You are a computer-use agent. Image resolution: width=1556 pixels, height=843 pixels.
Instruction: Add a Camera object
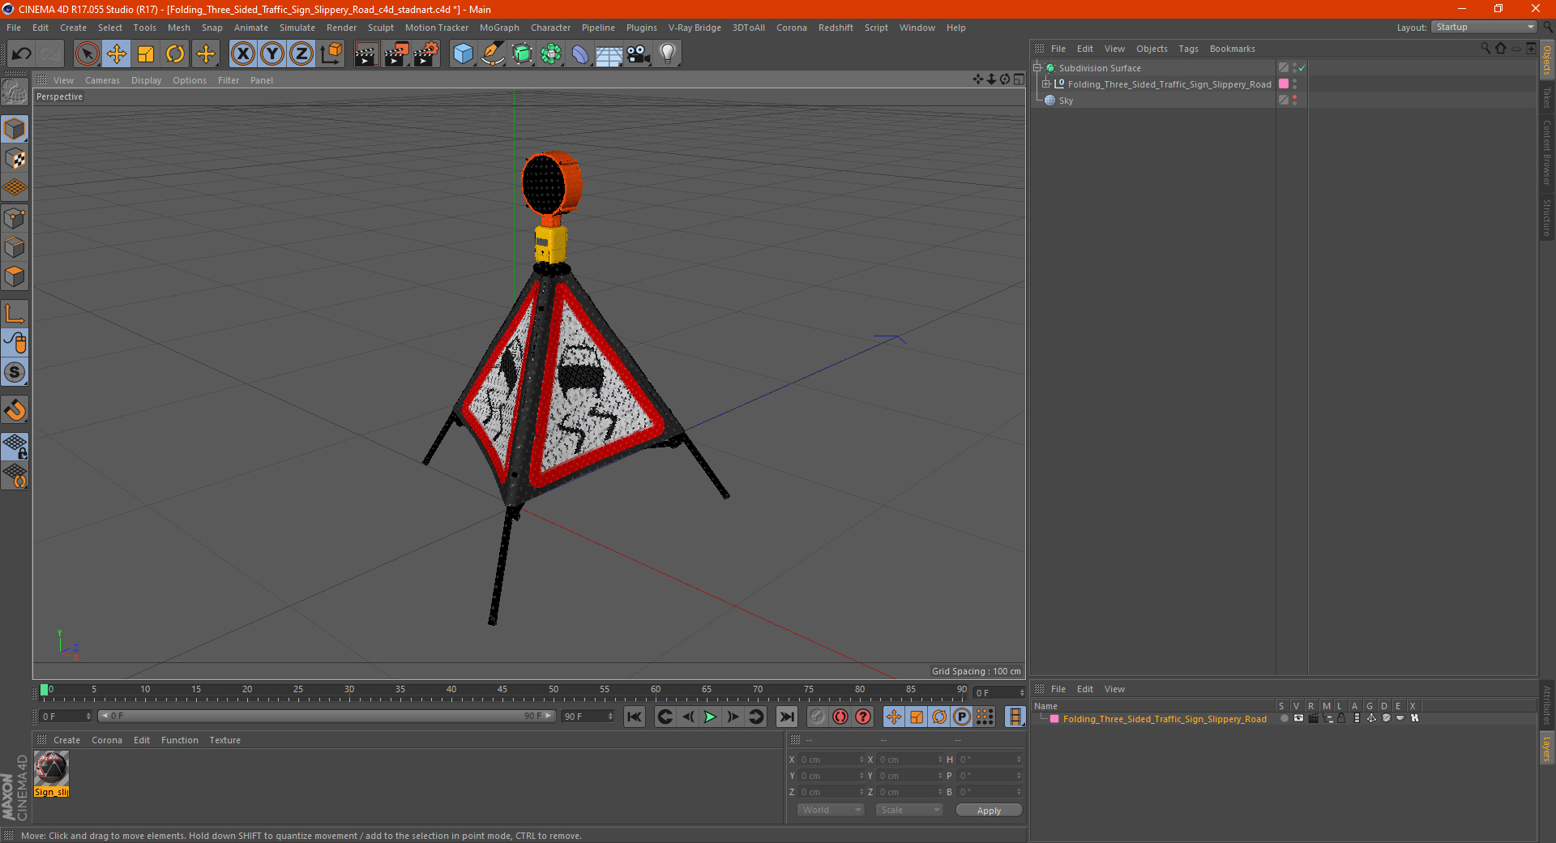coord(638,54)
